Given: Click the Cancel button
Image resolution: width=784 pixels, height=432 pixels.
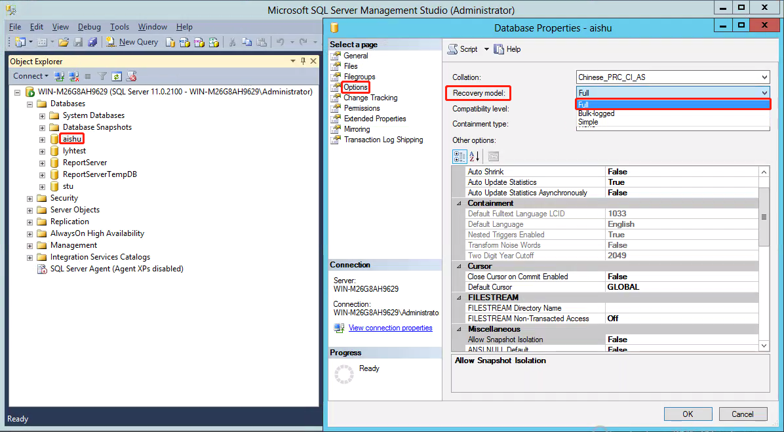Looking at the screenshot, I should tap(743, 414).
